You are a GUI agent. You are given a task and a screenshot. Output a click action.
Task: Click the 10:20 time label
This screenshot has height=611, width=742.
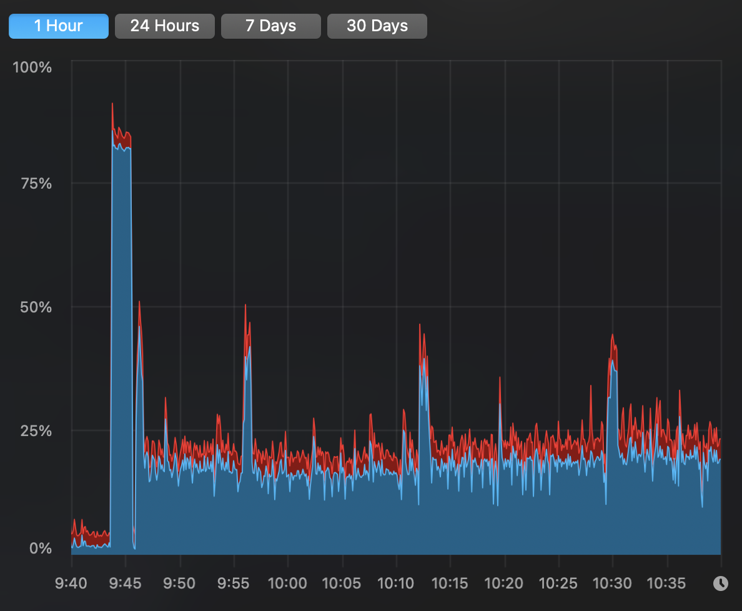coord(504,583)
